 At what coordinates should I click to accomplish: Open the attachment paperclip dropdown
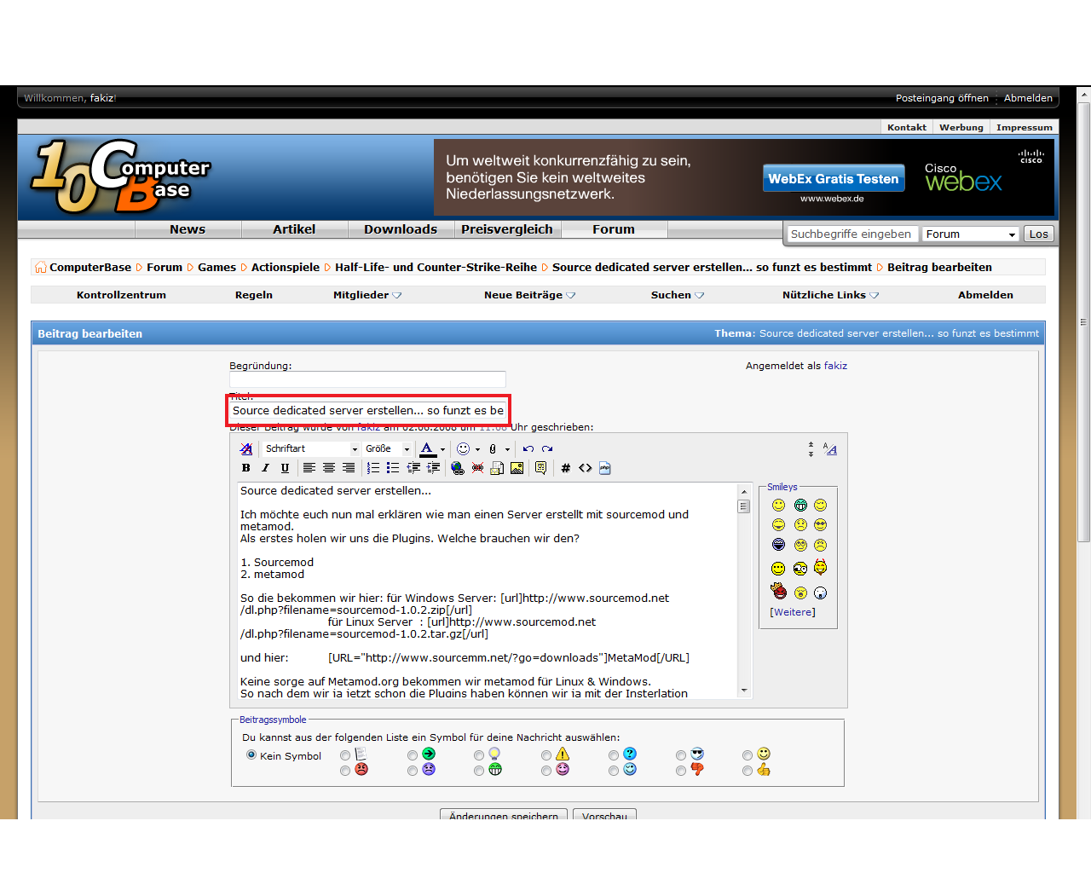tap(507, 449)
